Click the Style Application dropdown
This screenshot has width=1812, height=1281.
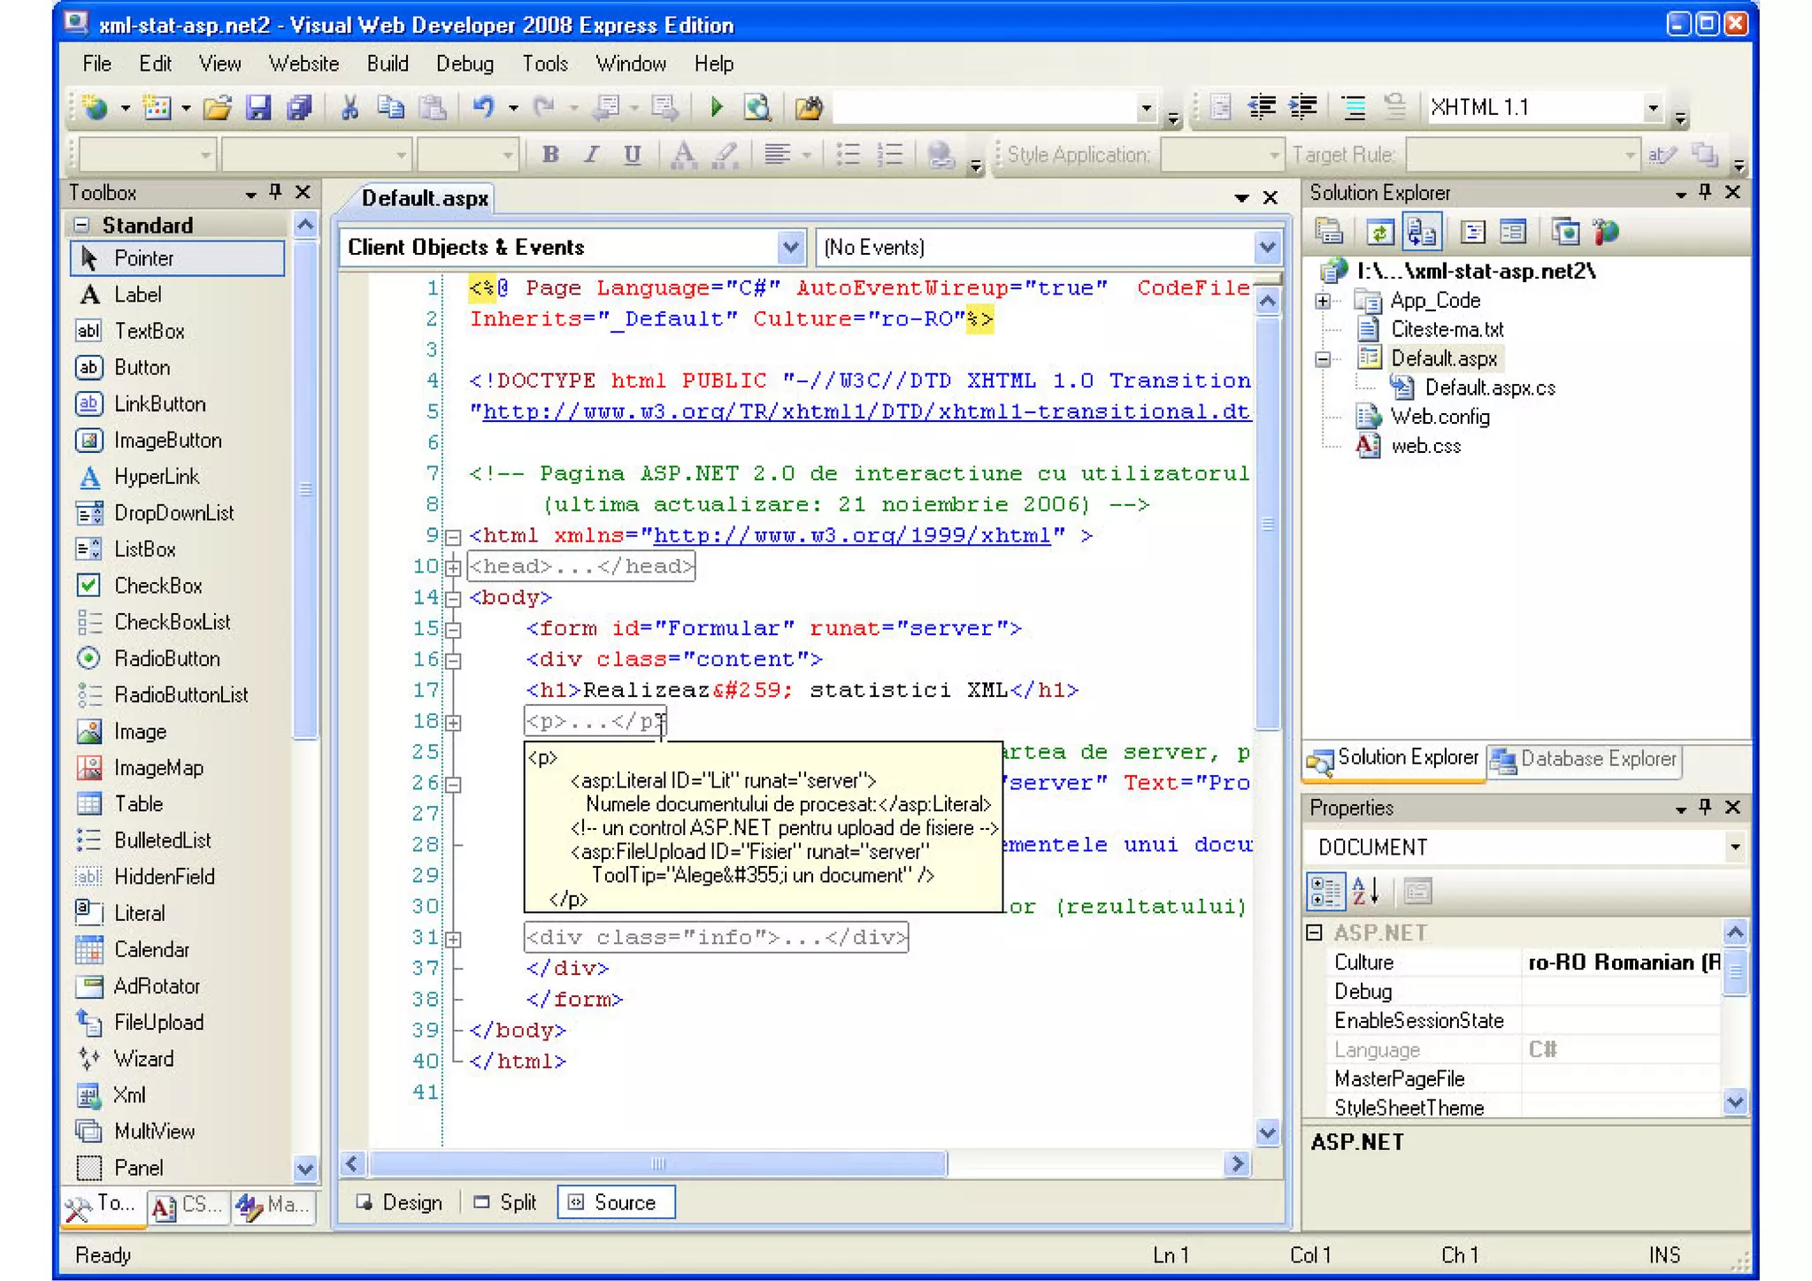pyautogui.click(x=1222, y=155)
